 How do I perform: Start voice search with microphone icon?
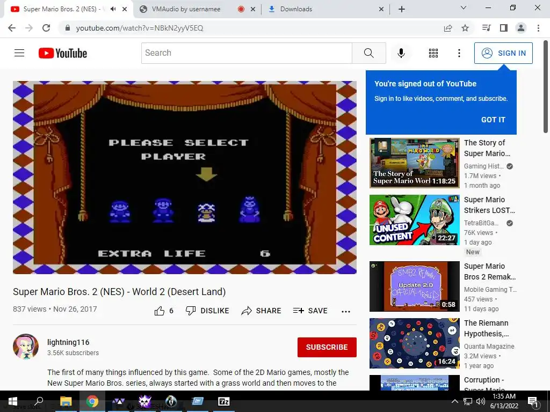point(401,53)
